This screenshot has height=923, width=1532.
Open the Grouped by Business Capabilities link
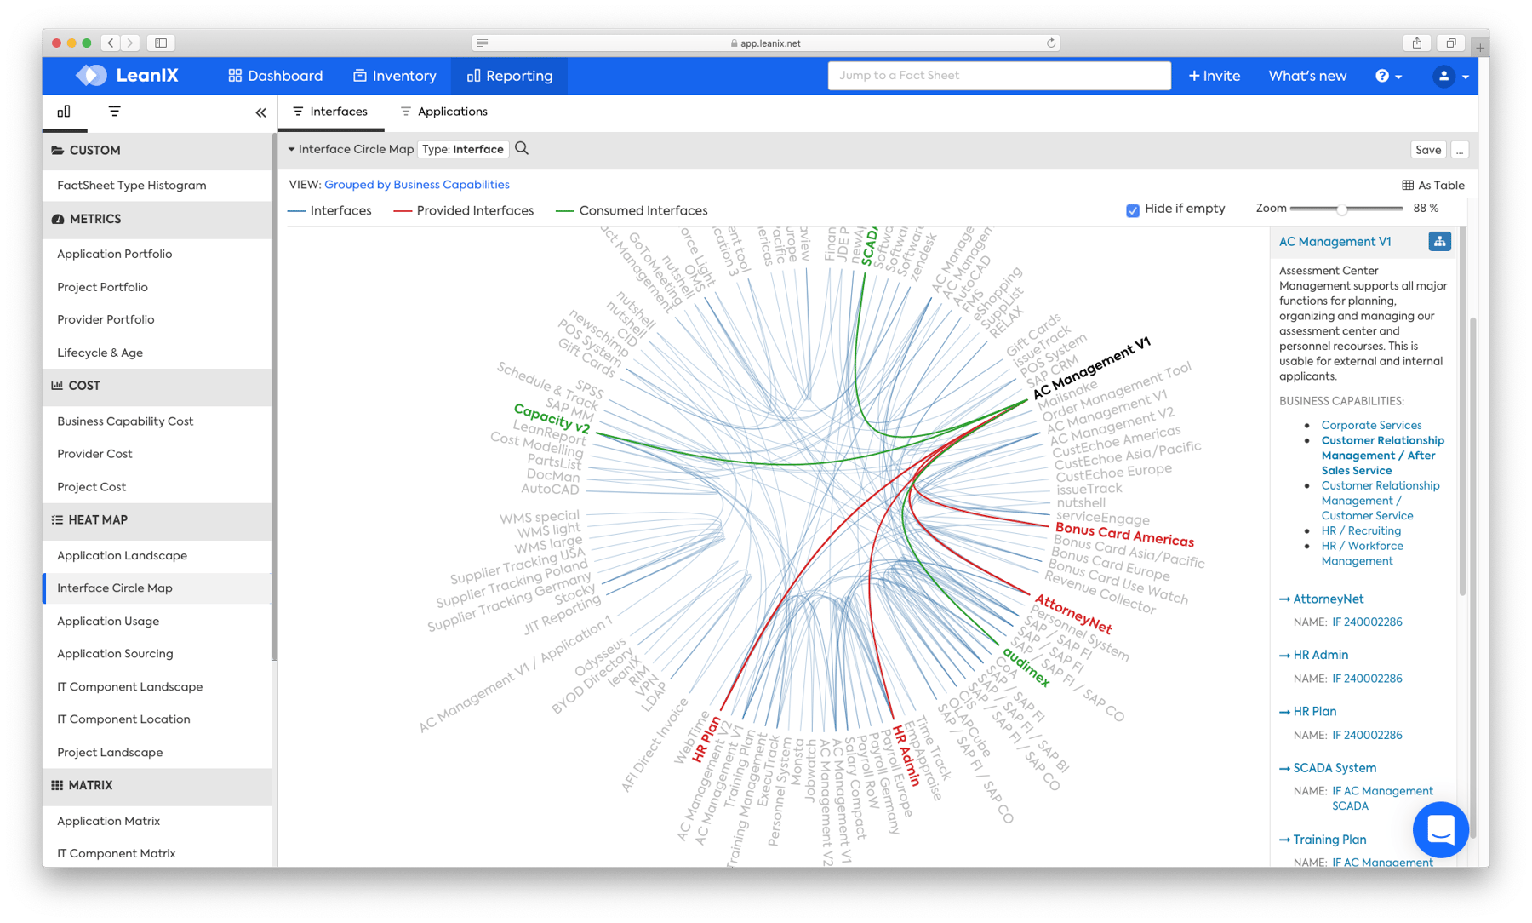pos(416,184)
